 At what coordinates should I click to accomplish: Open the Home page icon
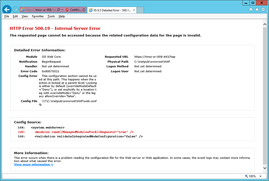coord(251,10)
